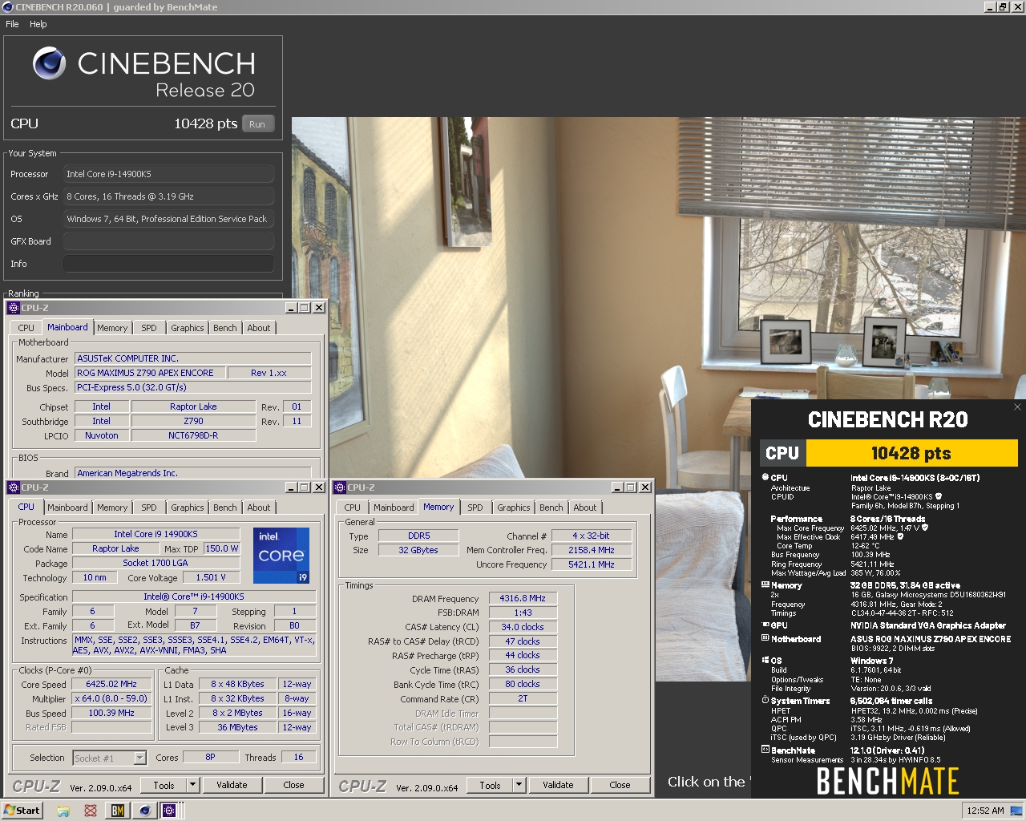Click NCT6798D-R LPCIO field

tap(193, 435)
